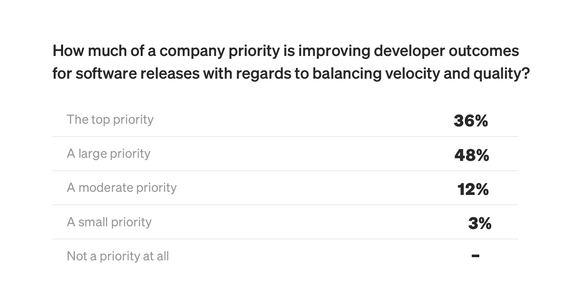Screen dimensions: 571x303
Task: Select the 'The top priority' row label
Action: (110, 119)
